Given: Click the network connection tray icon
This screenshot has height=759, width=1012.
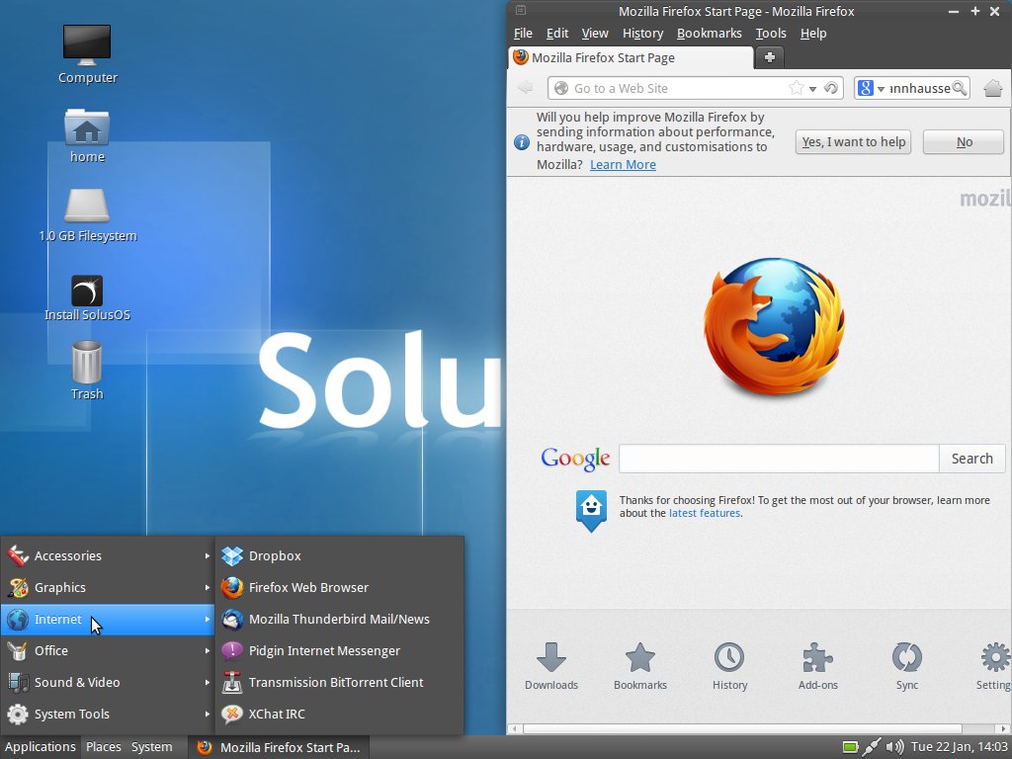Looking at the screenshot, I should 872,747.
